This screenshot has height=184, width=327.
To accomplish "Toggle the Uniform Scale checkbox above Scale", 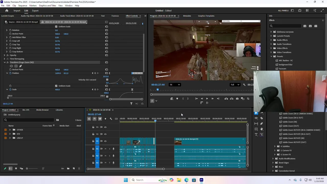I will 56,86.
